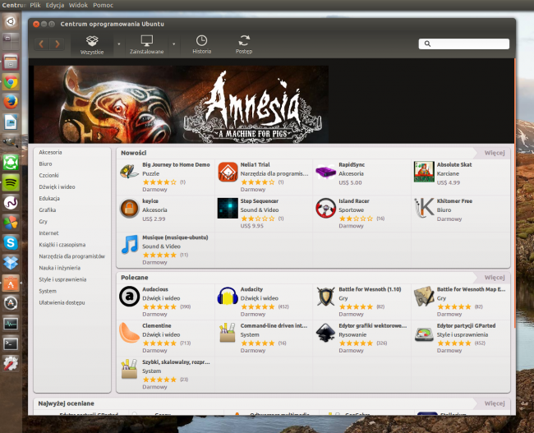Go forward with the right arrow button
This screenshot has height=433, width=534.
pos(57,44)
